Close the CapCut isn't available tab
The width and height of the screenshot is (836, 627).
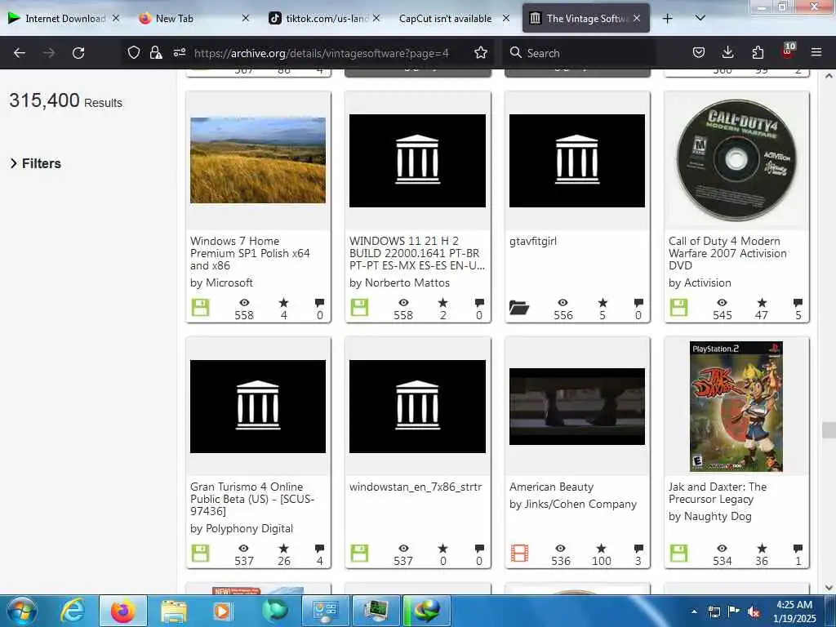pyautogui.click(x=506, y=19)
